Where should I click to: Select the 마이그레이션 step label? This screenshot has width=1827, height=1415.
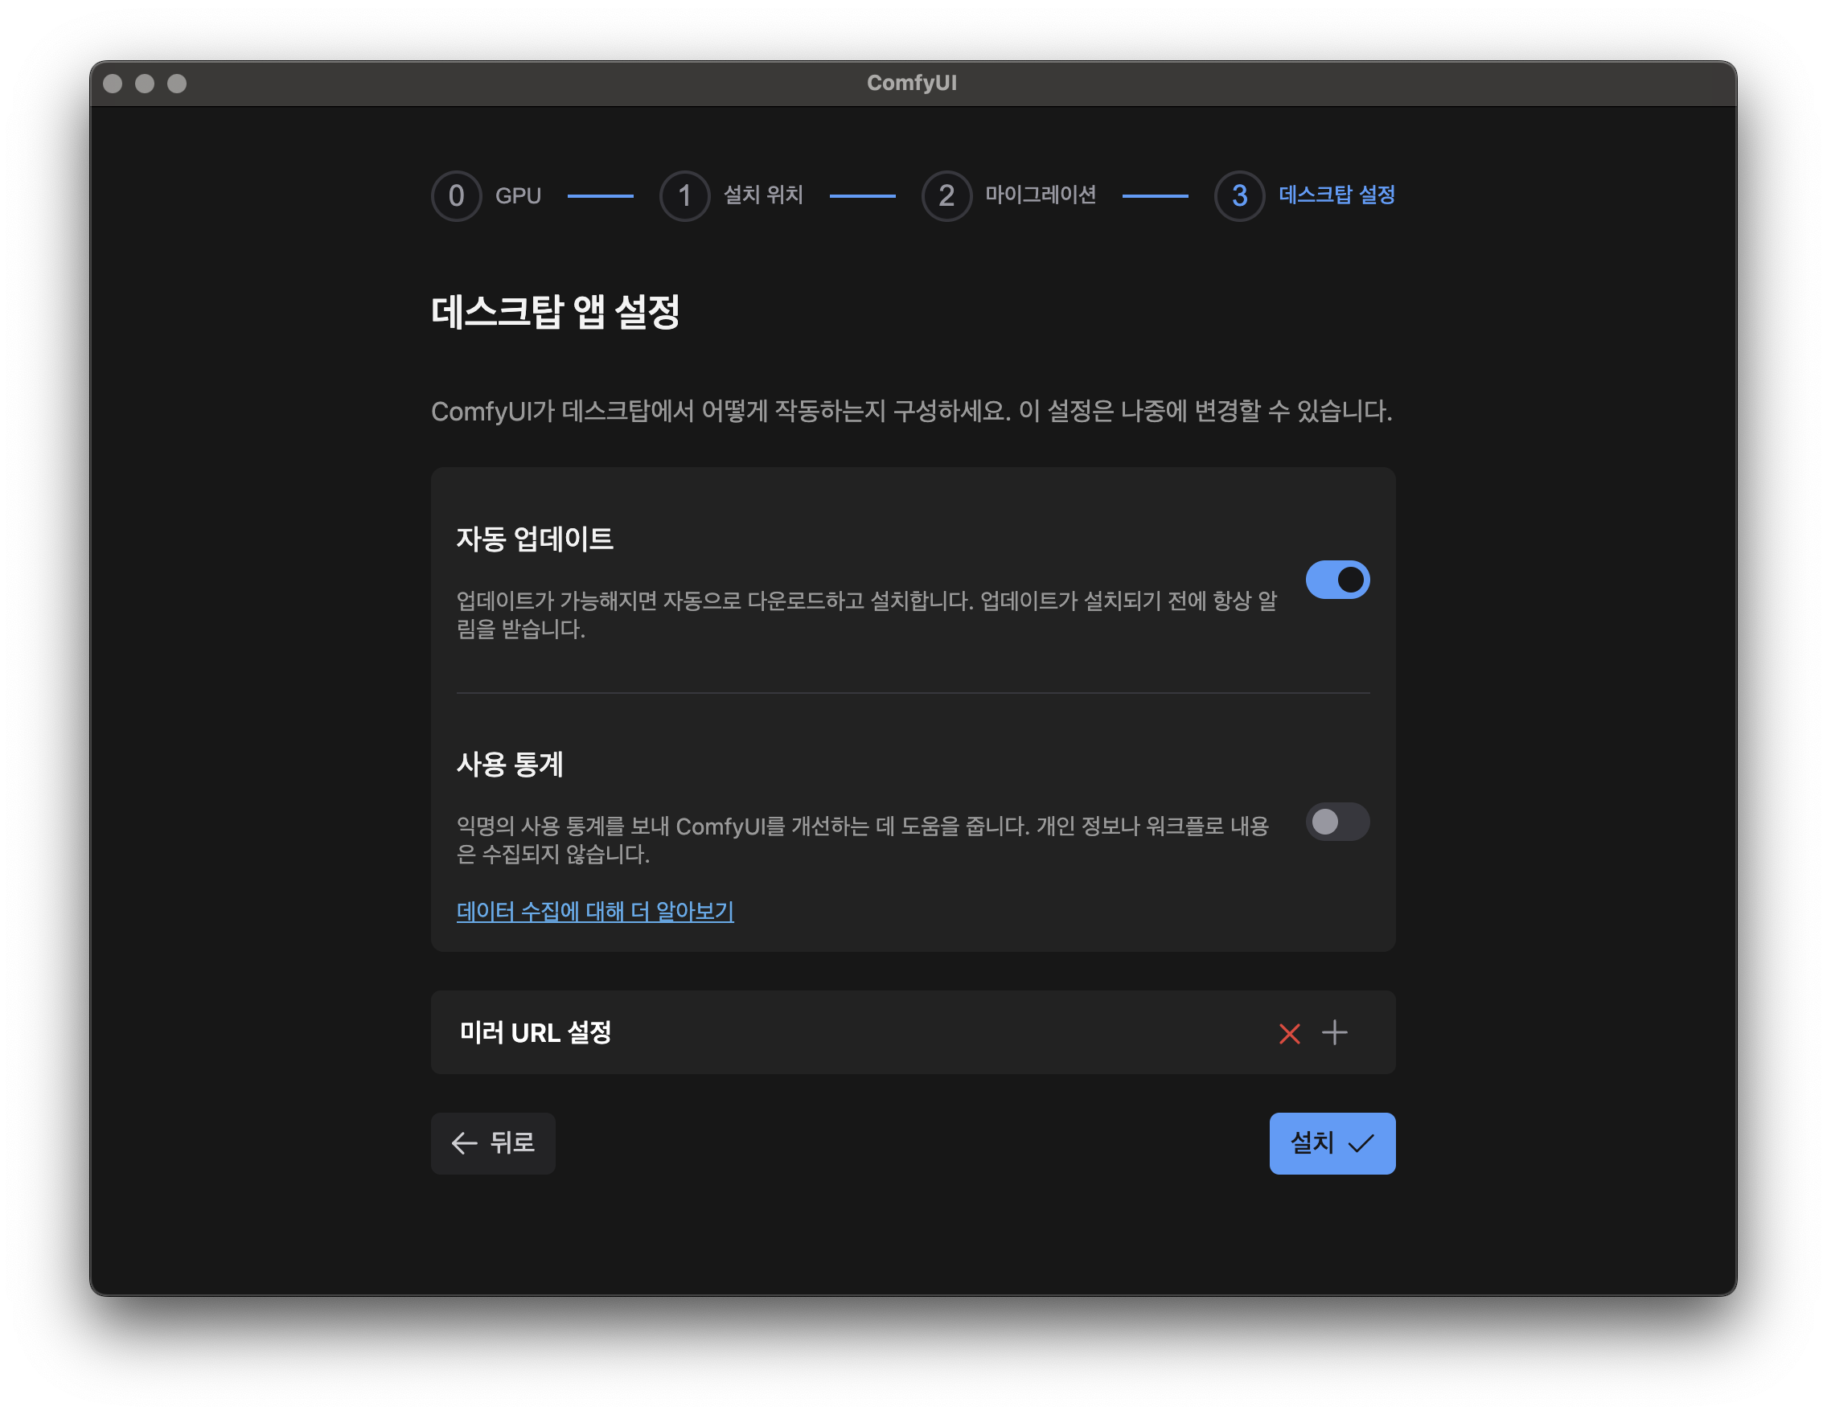point(1040,195)
